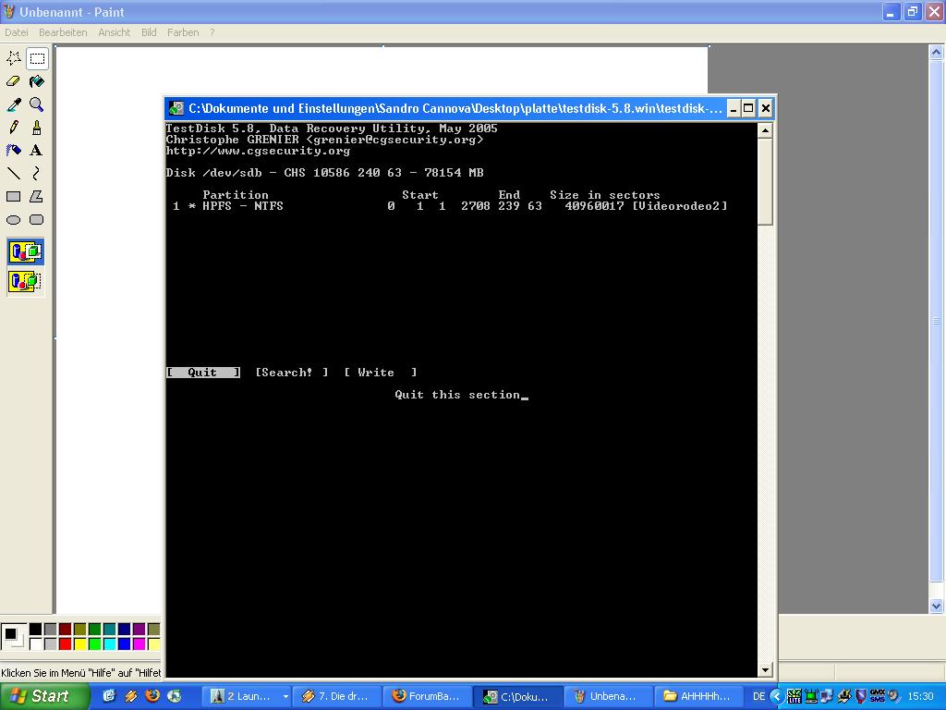The image size is (946, 710).
Task: Switch to the AHHHHh... folder taskbar button
Action: 699,697
